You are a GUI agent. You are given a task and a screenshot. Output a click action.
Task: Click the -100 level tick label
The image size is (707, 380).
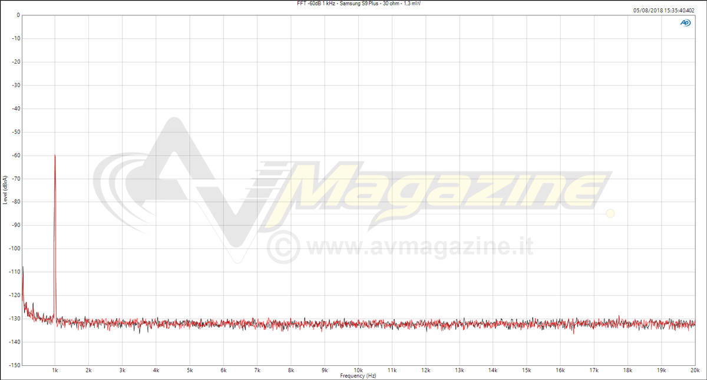coord(15,248)
